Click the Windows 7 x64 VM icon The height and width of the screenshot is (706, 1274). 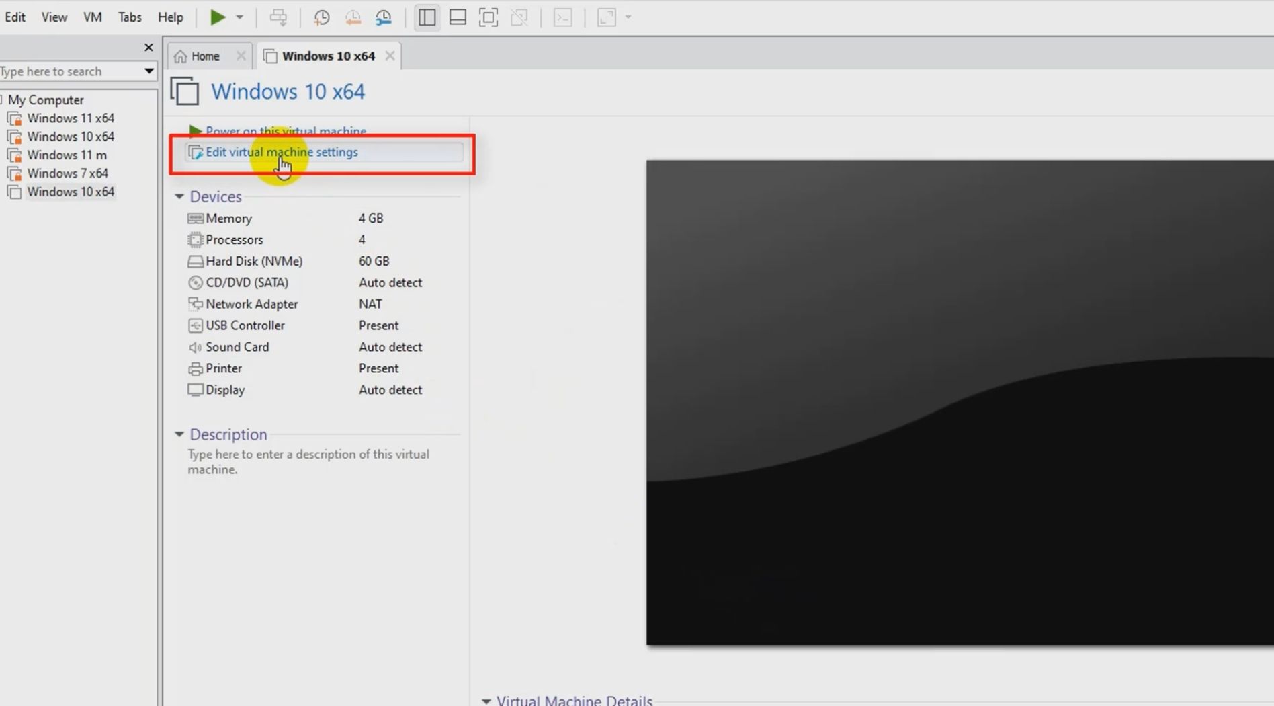point(14,173)
